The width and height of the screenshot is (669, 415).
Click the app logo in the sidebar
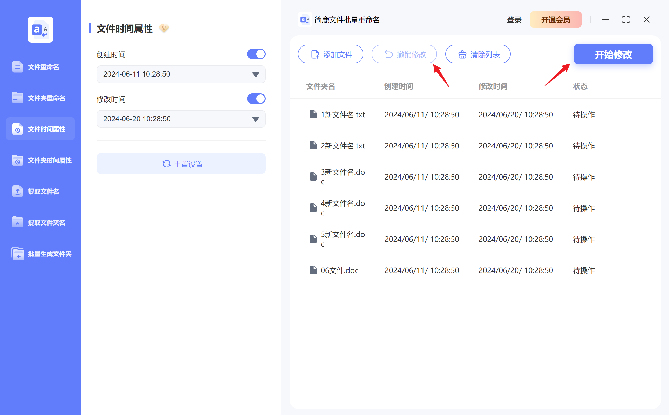40,29
